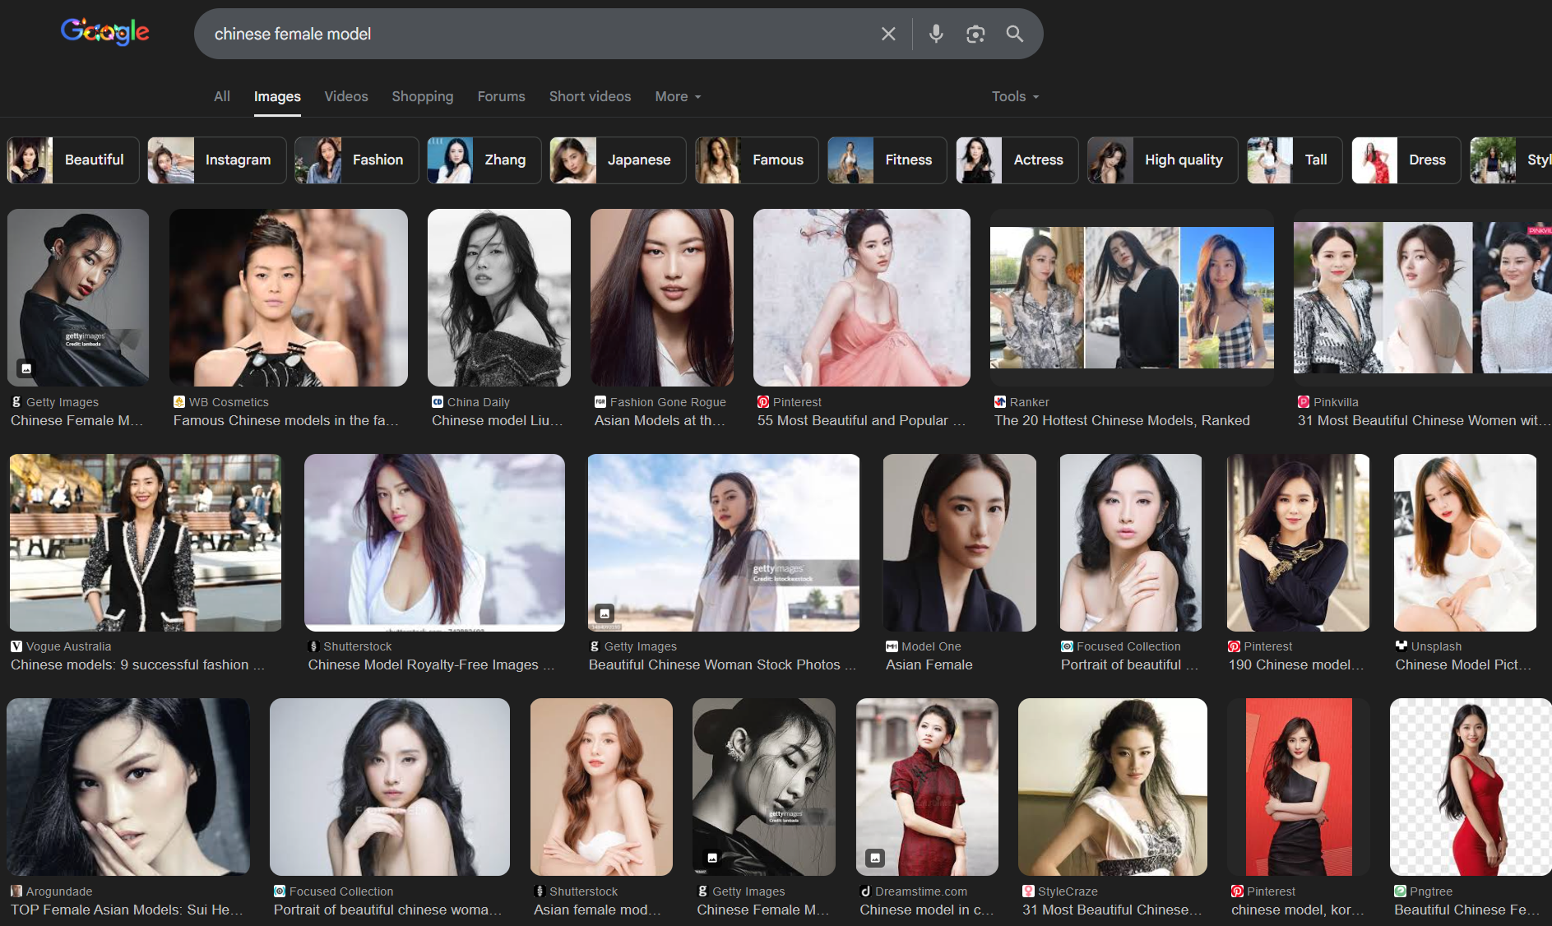1552x926 pixels.
Task: Start voice search with the microphone icon
Action: (936, 34)
